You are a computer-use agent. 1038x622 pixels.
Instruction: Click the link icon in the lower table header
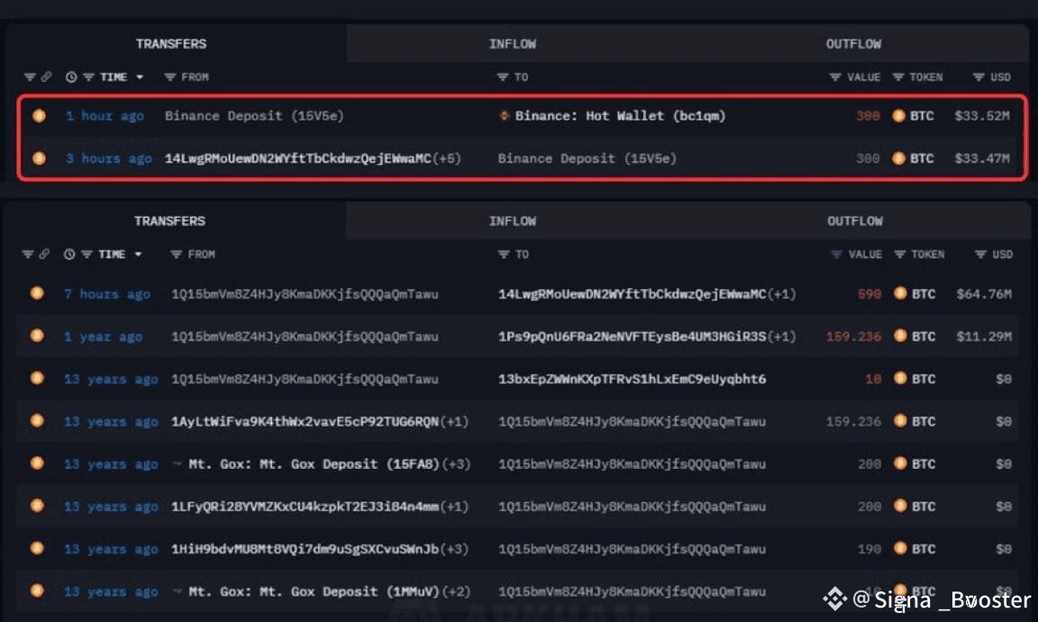43,254
